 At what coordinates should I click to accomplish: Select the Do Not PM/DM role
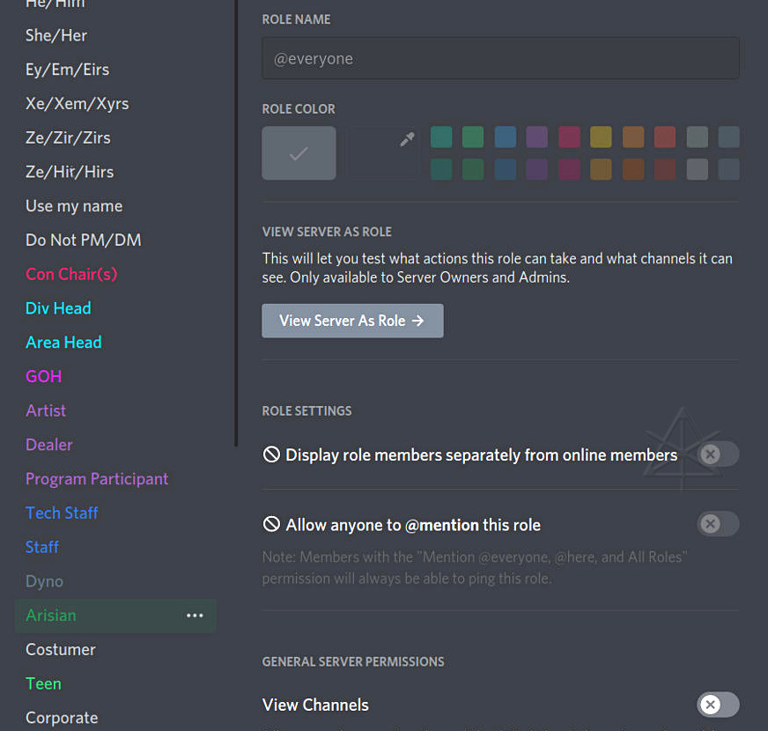click(84, 240)
